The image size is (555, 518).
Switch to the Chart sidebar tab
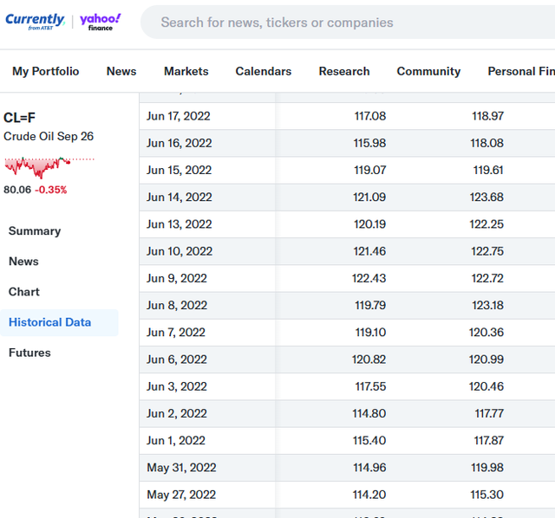24,292
